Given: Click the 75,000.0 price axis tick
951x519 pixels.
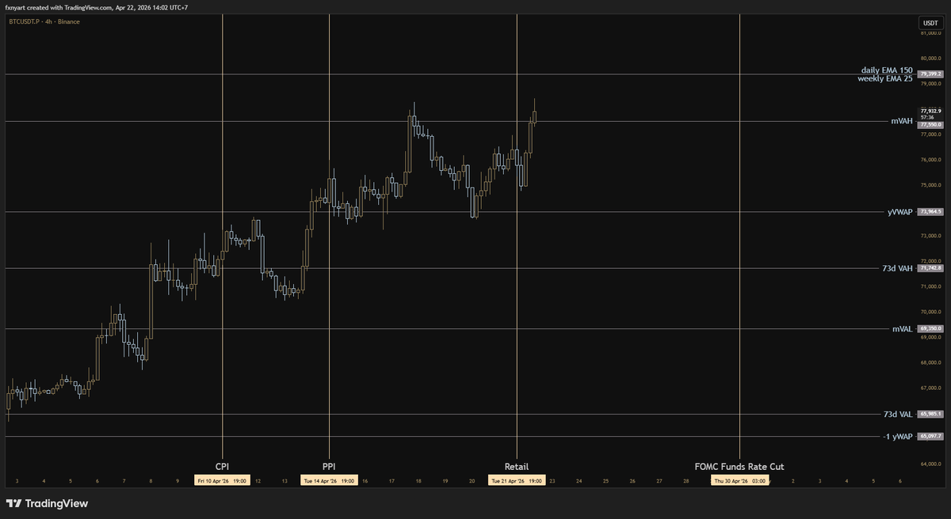Looking at the screenshot, I should tap(931, 186).
